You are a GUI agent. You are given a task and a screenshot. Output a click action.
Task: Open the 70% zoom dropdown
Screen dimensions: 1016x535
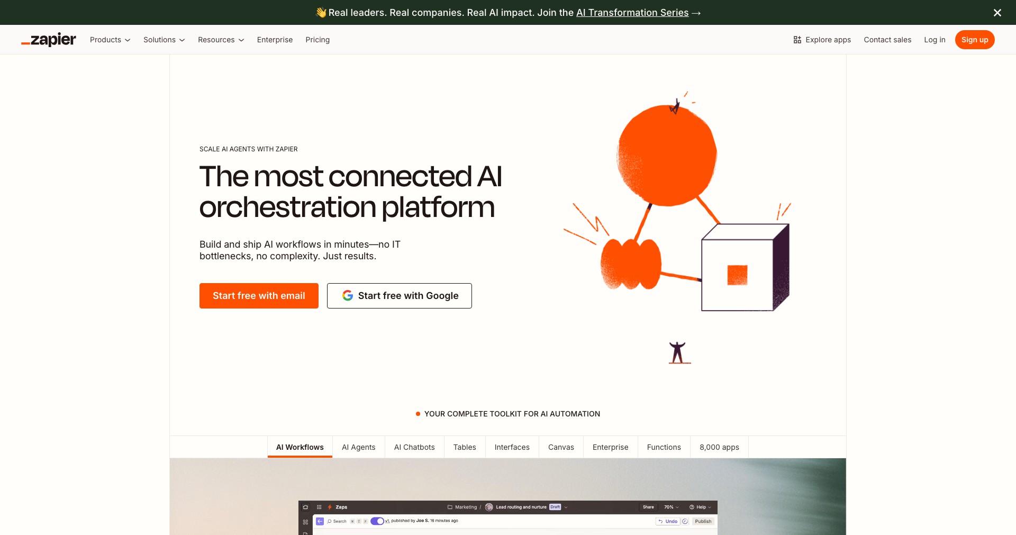[672, 507]
